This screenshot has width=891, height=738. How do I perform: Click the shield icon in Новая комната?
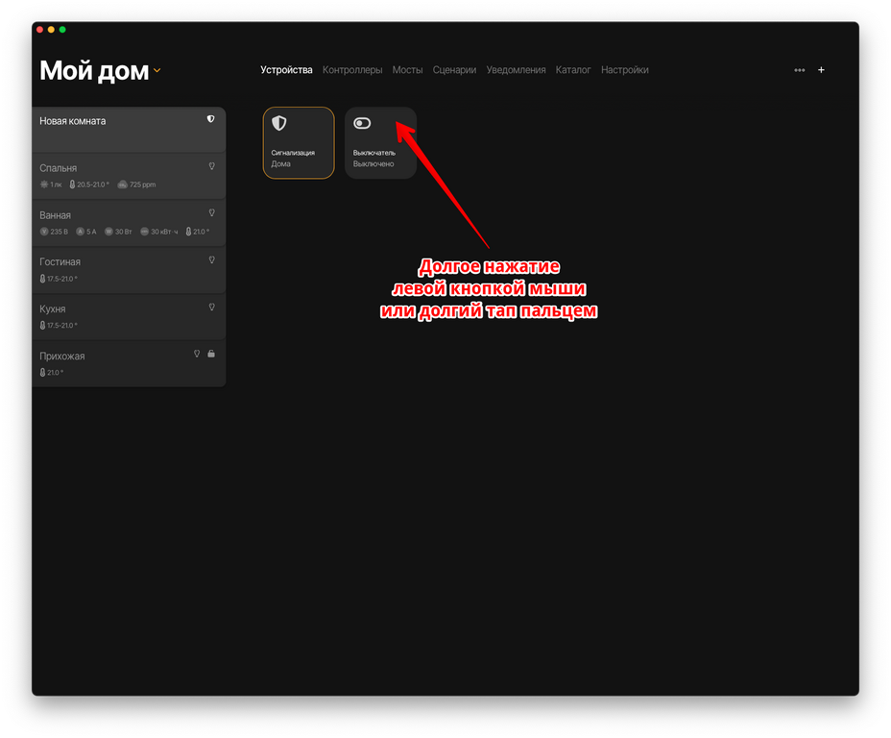coord(211,119)
